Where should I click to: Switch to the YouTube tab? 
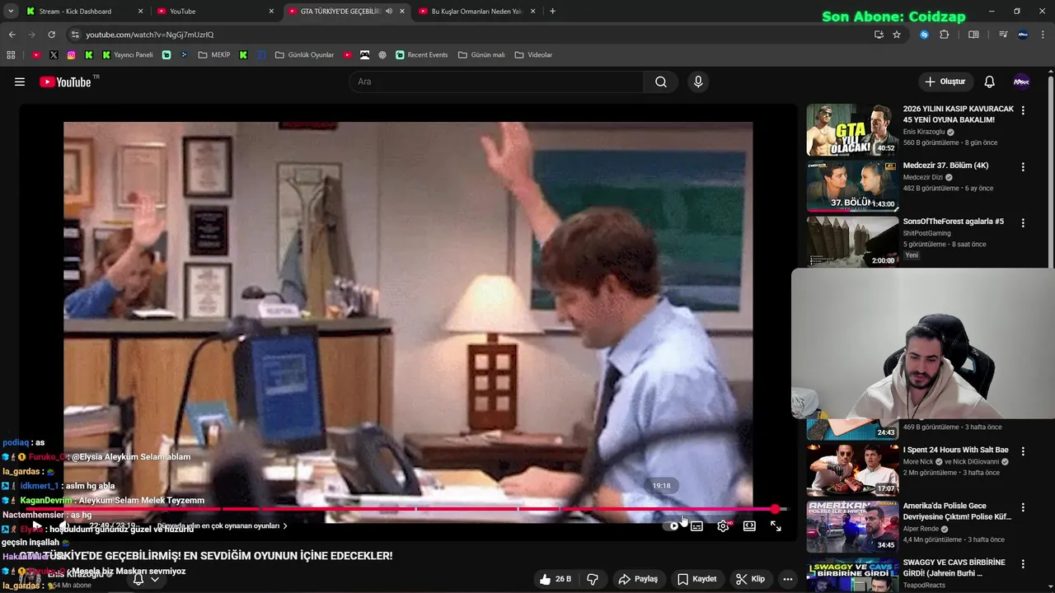(216, 12)
